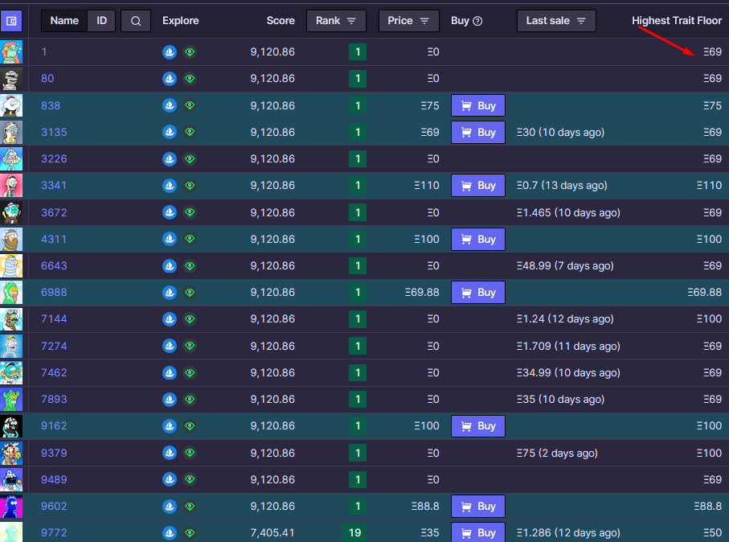This screenshot has width=729, height=542.
Task: Click the Highest Trait Floor column header
Action: click(677, 21)
